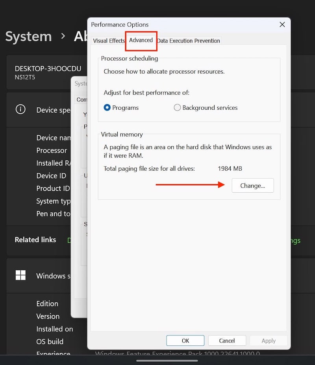
Task: Click the bottom home indicator bar
Action: click(x=167, y=361)
